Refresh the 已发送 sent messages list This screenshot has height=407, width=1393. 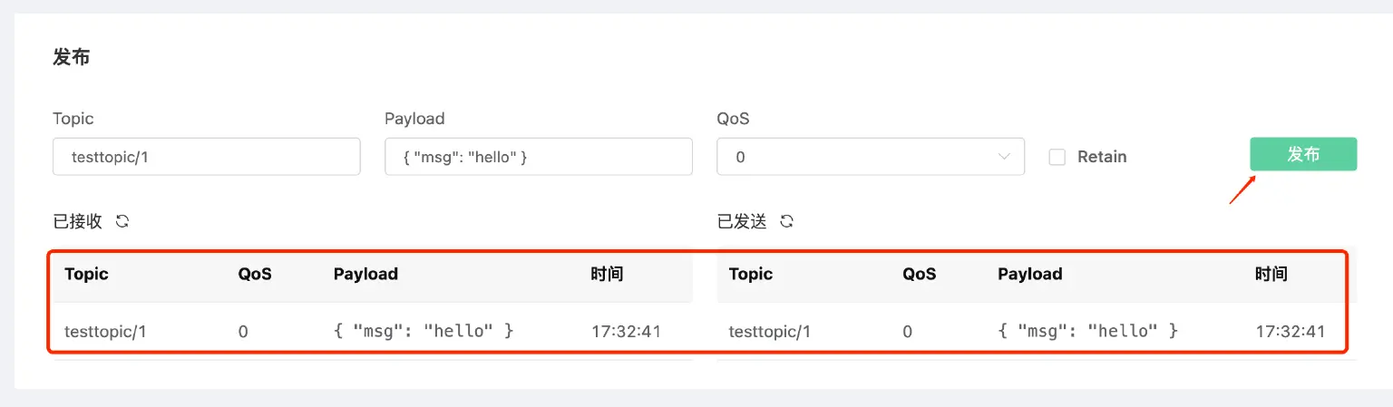[787, 221]
